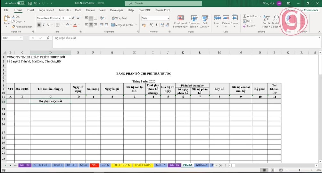The height and width of the screenshot is (173, 322).
Task: Switch to the NKC sheet tab
Action: (x=95, y=165)
